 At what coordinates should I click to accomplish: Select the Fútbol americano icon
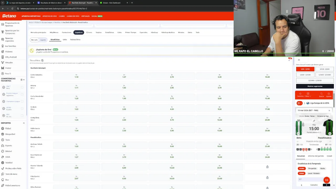click(x=2, y=185)
